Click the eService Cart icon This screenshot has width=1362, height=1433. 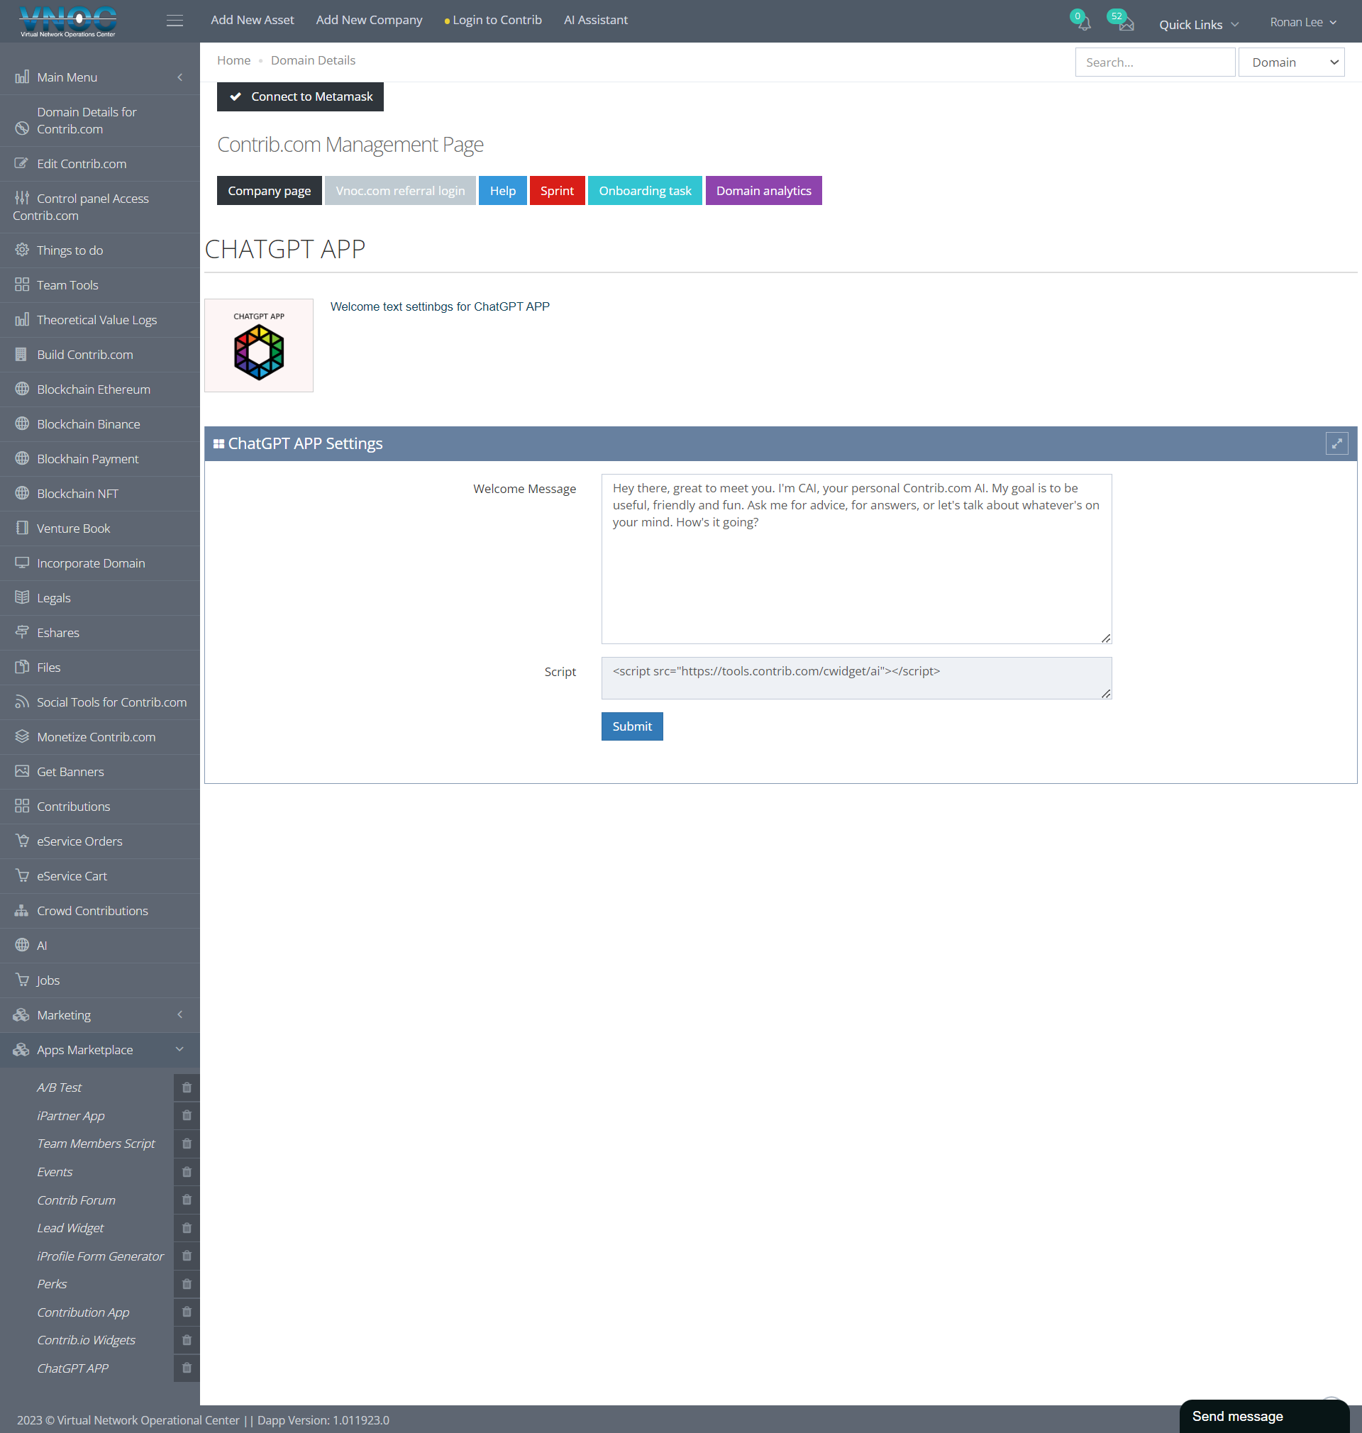22,875
